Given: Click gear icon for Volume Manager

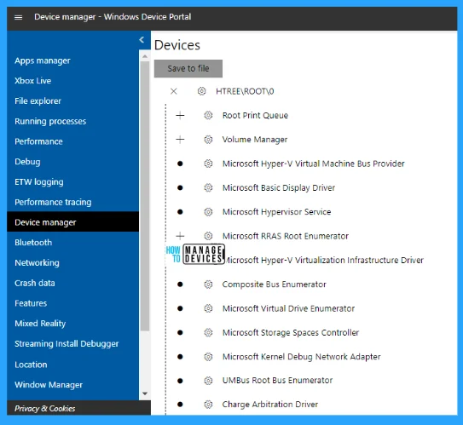Looking at the screenshot, I should click(x=208, y=140).
